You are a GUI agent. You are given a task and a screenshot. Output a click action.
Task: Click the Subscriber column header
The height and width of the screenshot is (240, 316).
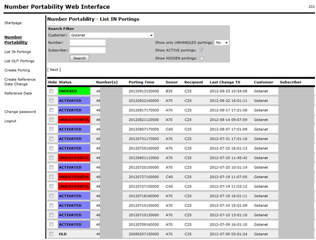[291, 82]
